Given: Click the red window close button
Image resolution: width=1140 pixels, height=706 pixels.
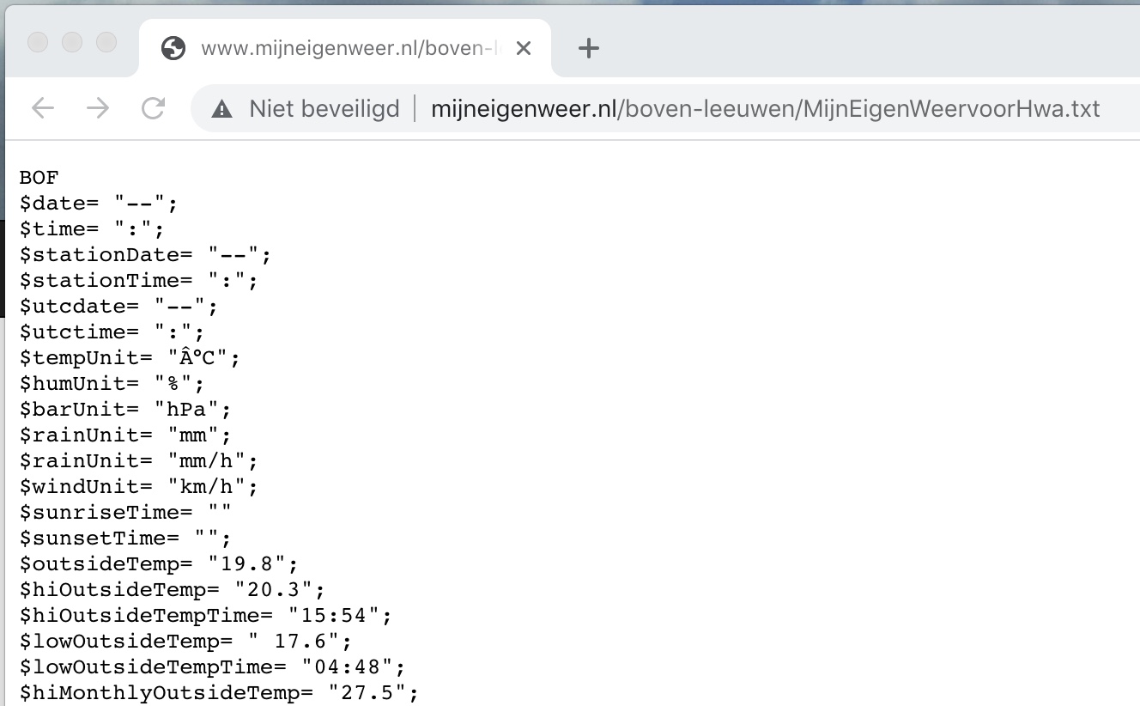Looking at the screenshot, I should click(x=38, y=42).
